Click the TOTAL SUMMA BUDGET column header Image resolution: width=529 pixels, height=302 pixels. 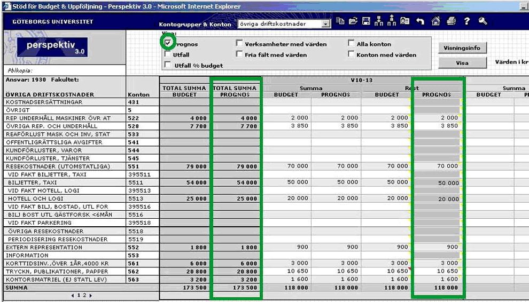(184, 91)
